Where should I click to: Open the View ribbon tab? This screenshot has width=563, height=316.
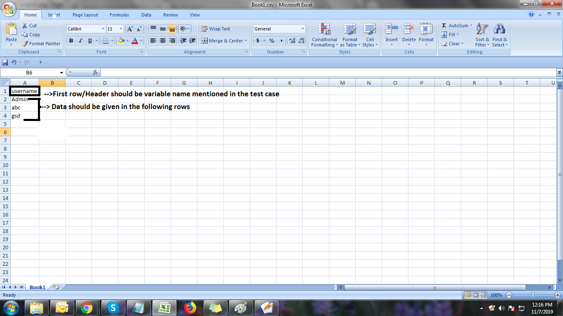click(195, 15)
